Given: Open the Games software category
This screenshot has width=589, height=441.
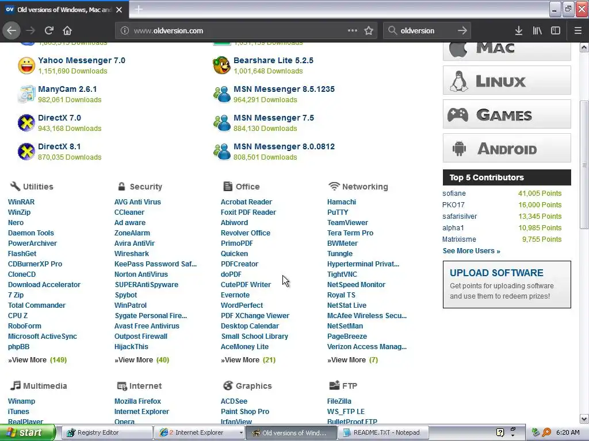Looking at the screenshot, I should click(507, 114).
